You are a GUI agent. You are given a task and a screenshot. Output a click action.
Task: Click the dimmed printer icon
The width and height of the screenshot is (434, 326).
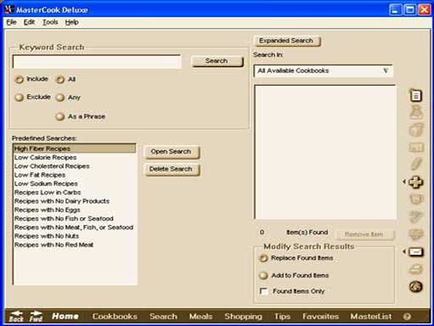(416, 269)
